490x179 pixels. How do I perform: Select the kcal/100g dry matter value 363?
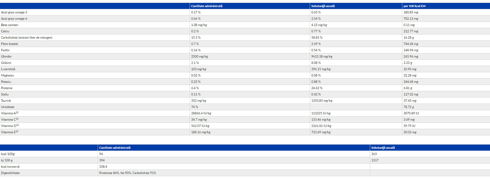(374, 154)
